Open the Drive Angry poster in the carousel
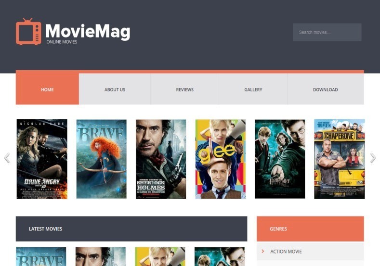Image resolution: width=380 pixels, height=266 pixels. 42,159
